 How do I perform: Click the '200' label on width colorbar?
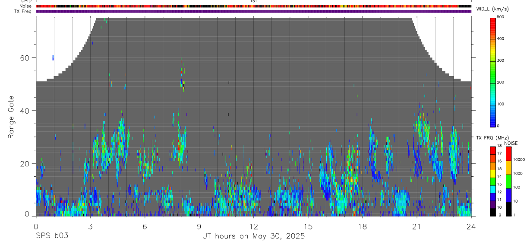tap(501, 83)
